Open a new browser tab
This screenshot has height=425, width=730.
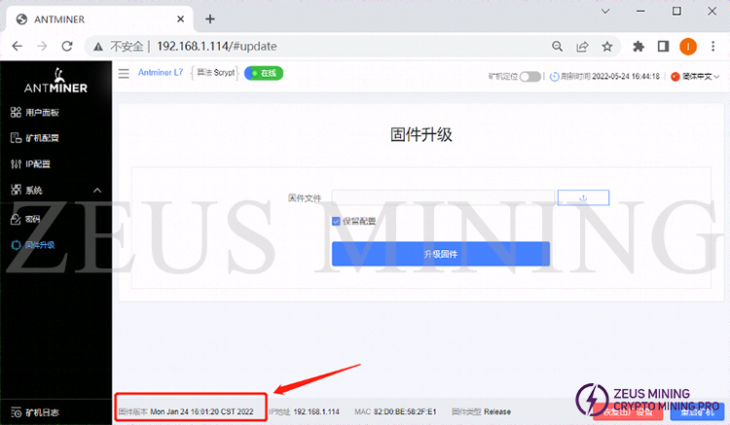point(210,18)
